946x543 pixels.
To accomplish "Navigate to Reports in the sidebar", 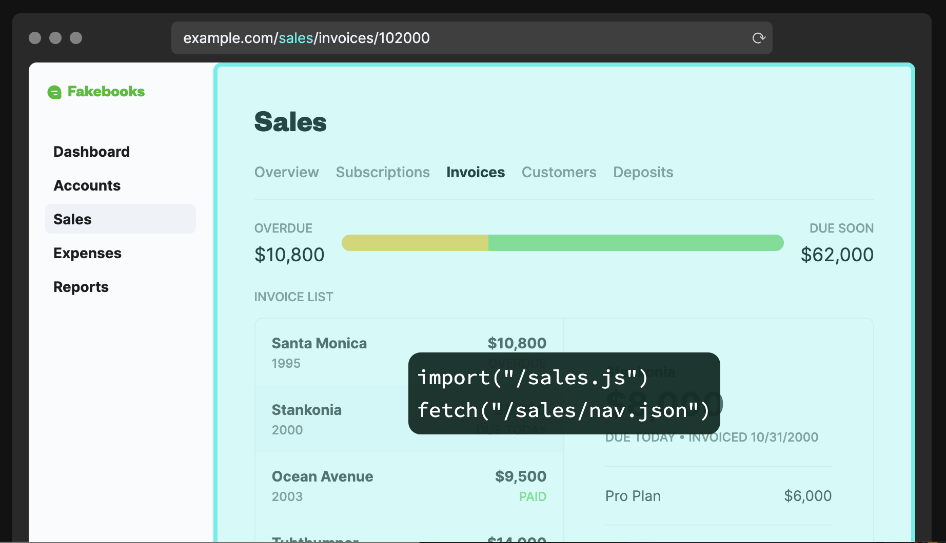I will [x=81, y=287].
